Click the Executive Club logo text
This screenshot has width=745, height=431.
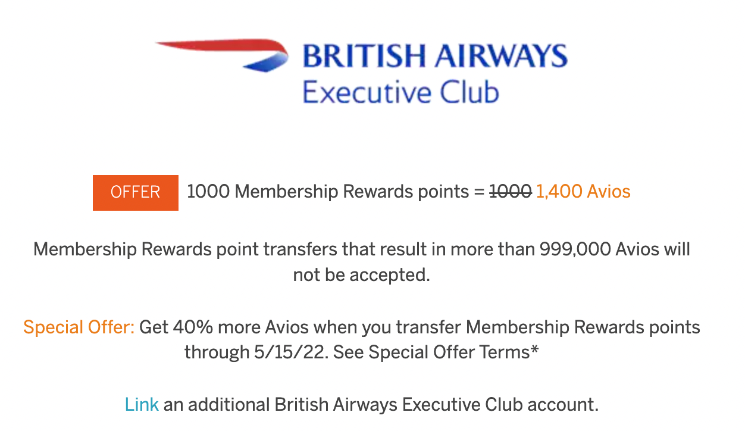point(400,93)
